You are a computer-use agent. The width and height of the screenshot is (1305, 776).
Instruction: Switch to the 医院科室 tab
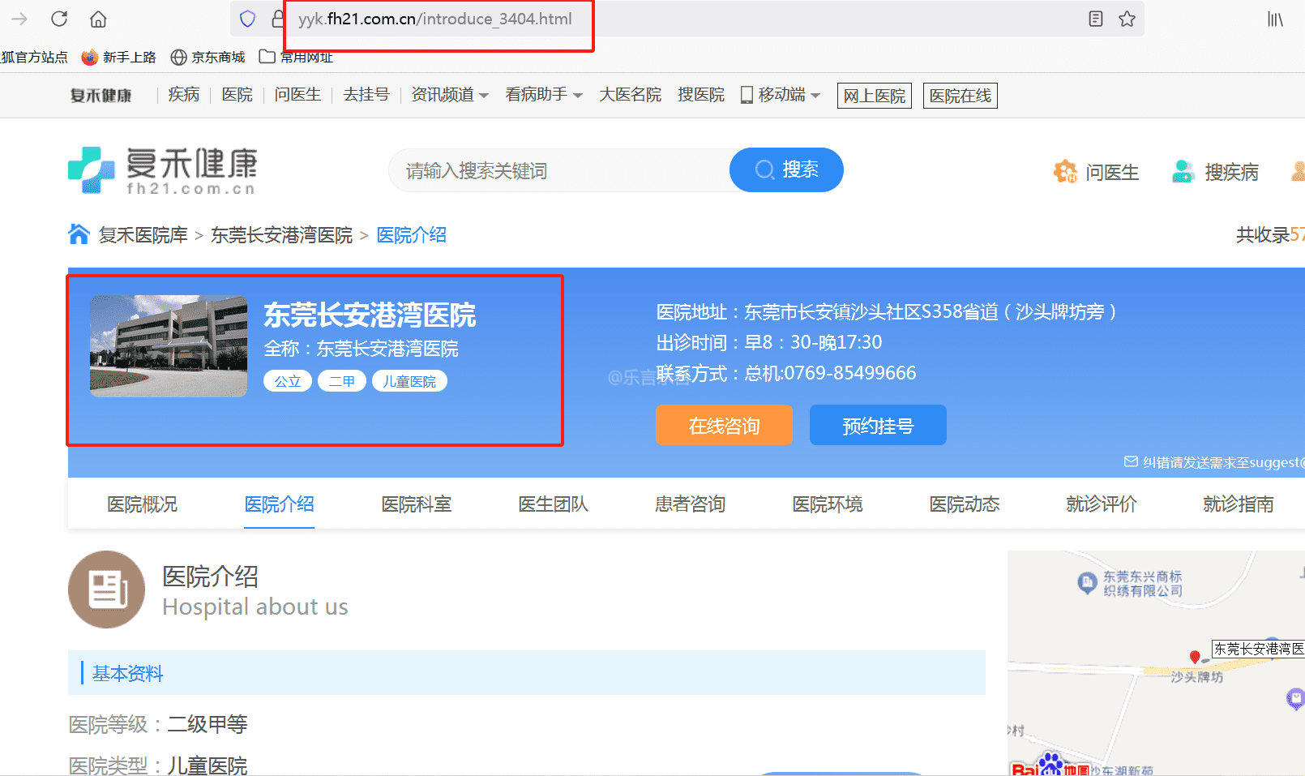coord(416,504)
